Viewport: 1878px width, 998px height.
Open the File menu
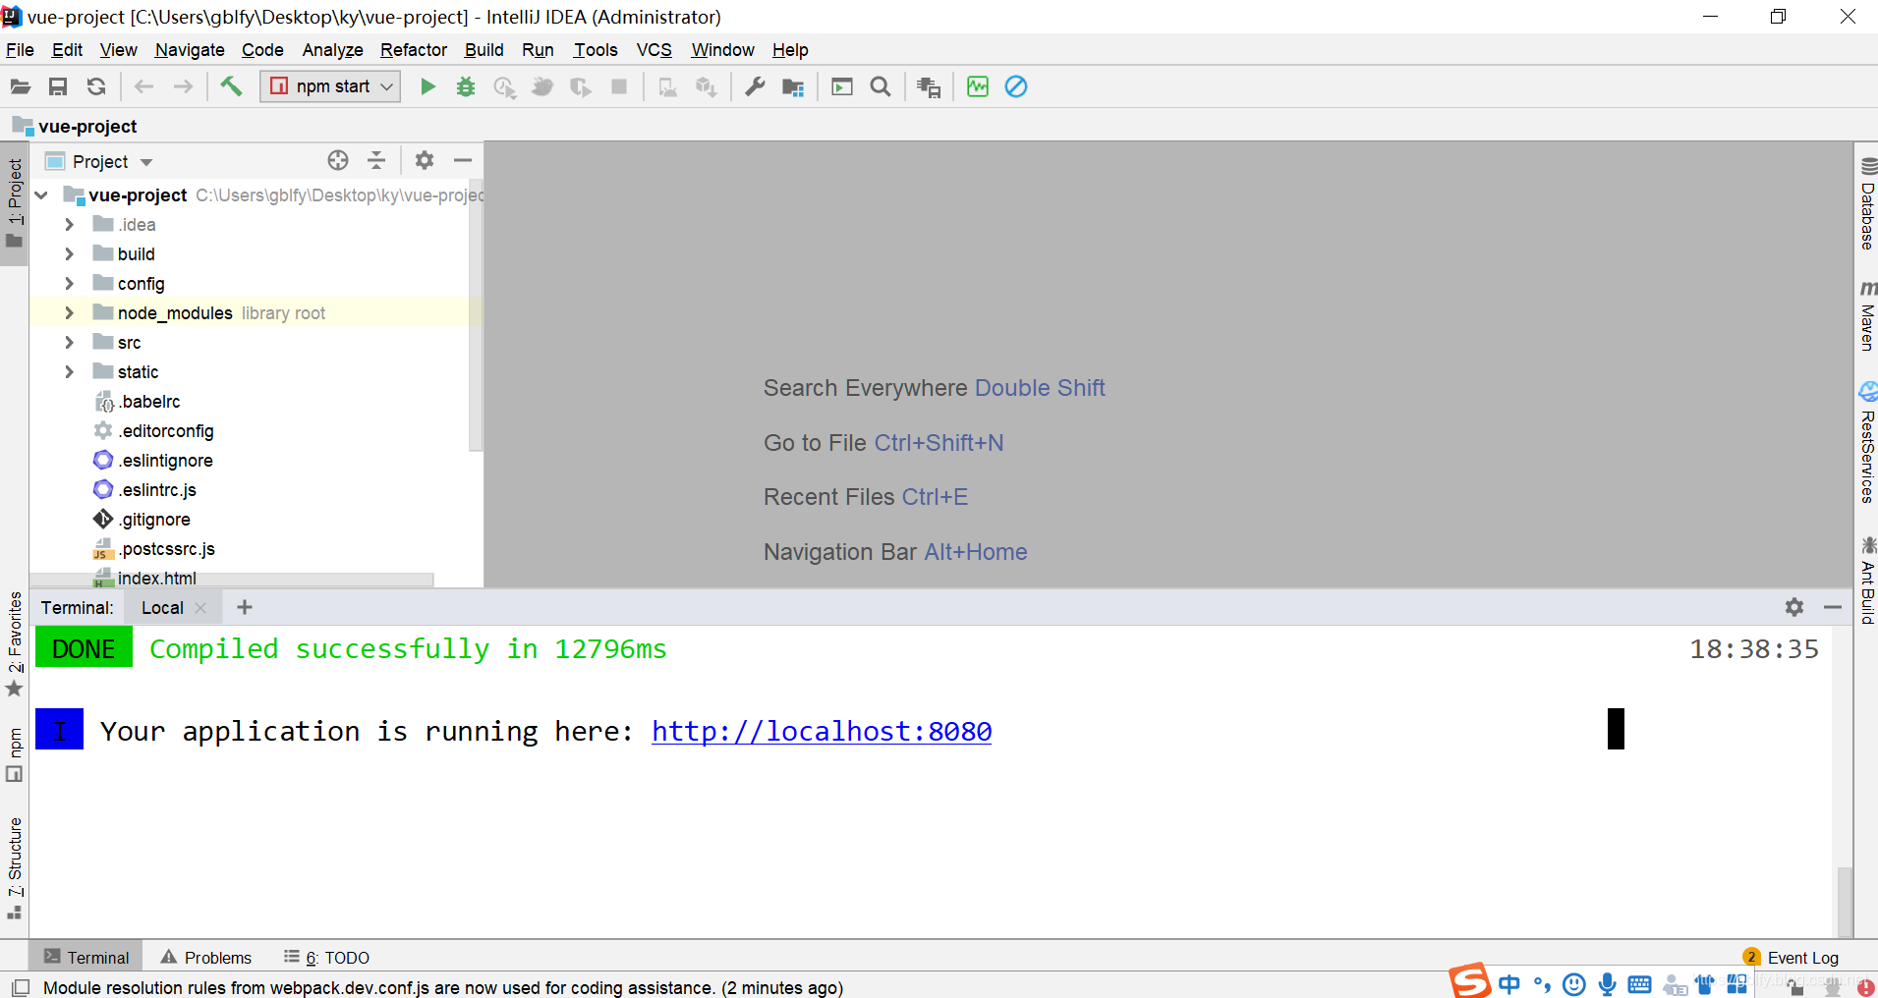click(x=20, y=50)
